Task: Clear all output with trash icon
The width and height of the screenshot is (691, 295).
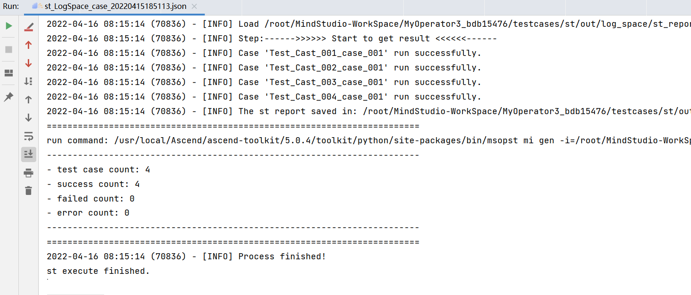Action: [x=29, y=190]
